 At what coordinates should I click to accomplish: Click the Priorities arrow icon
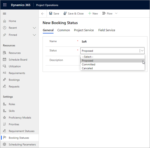(x=4, y=124)
